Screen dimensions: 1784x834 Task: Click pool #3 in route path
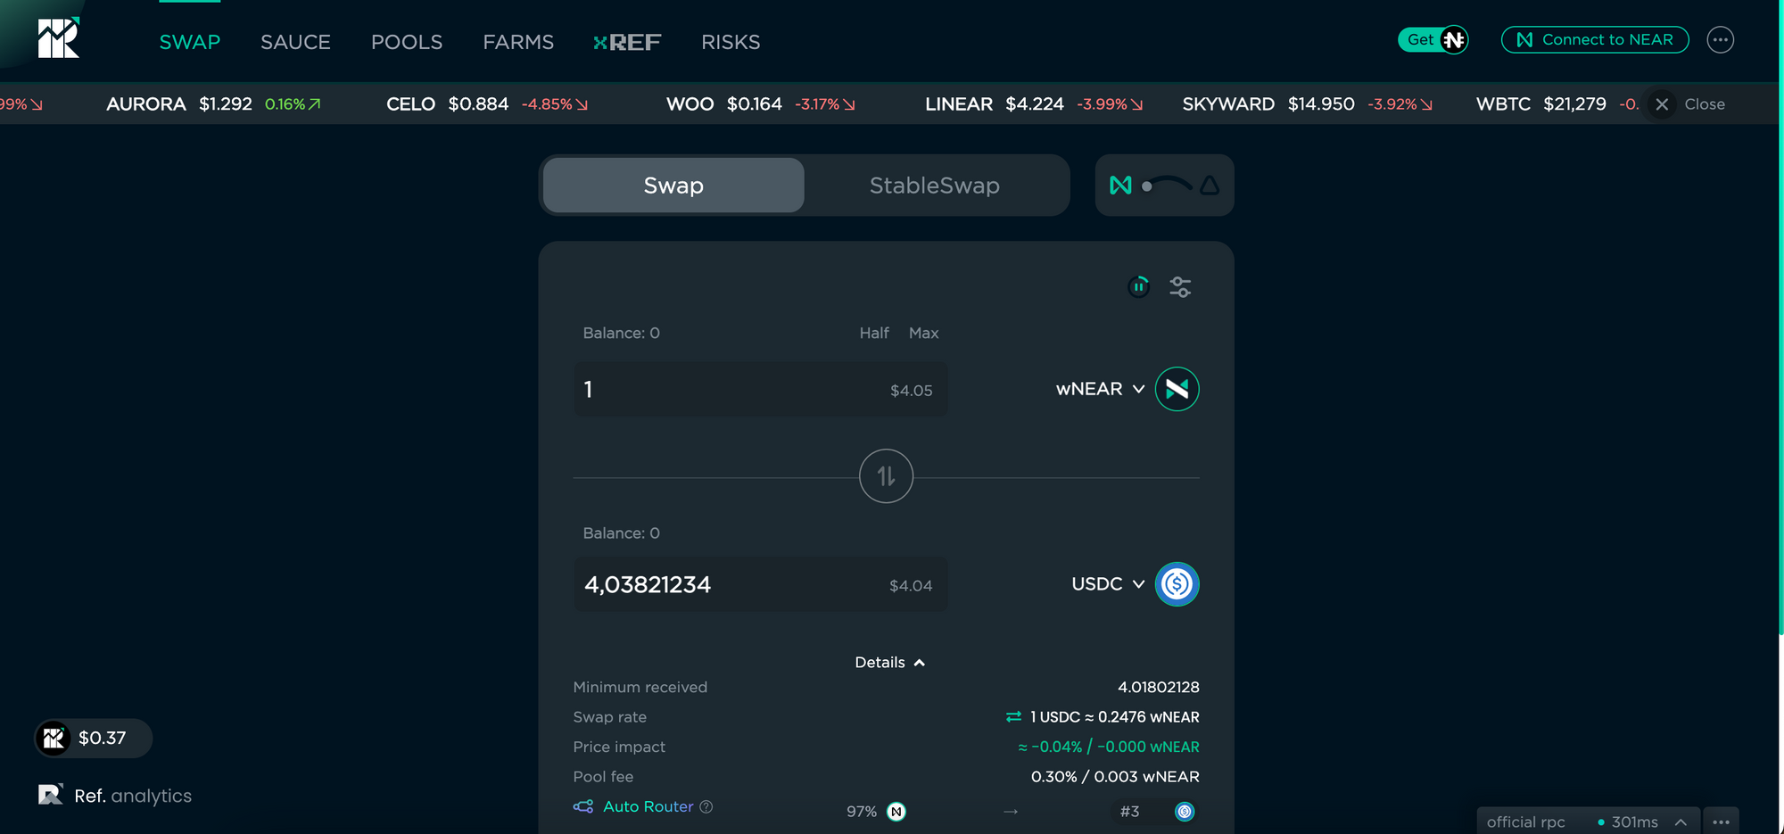tap(1129, 812)
